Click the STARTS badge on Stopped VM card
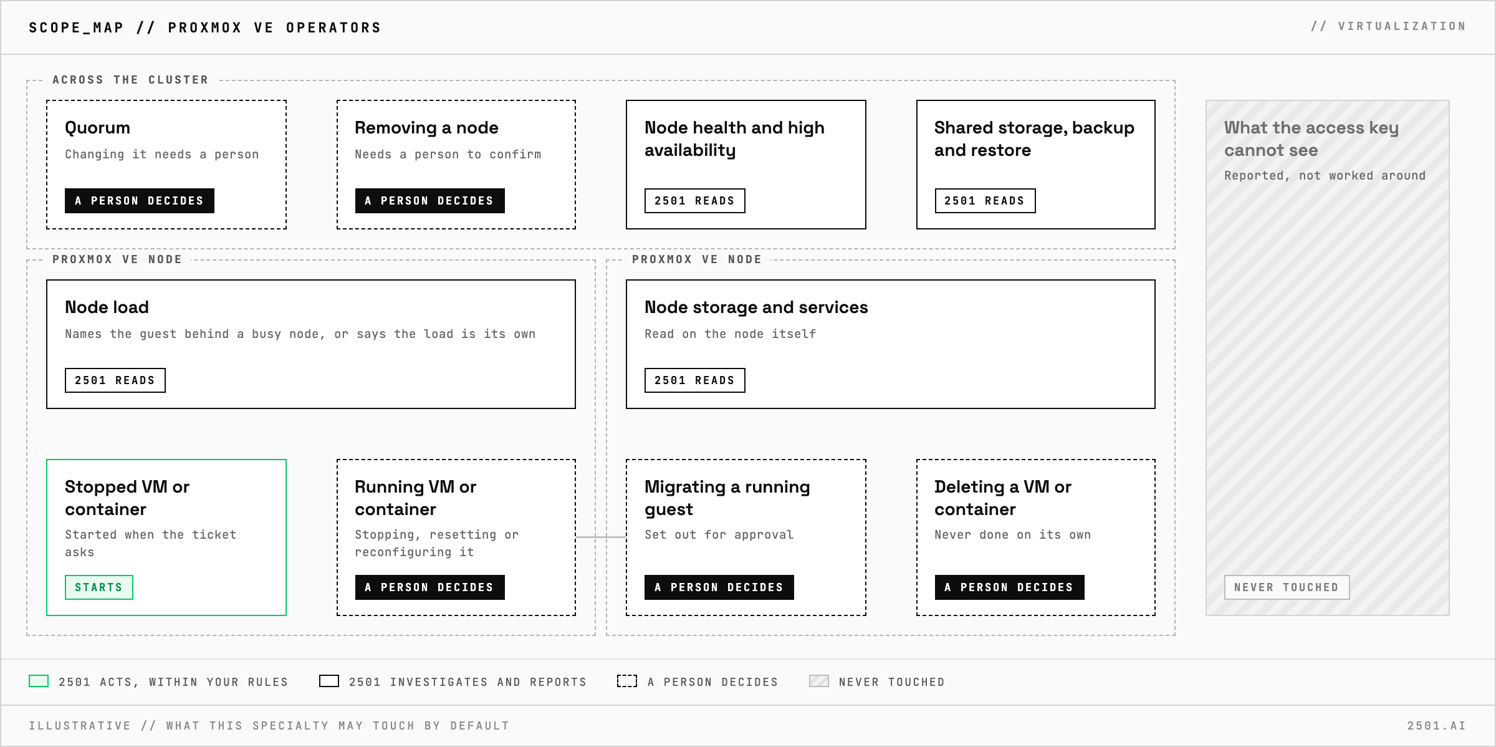This screenshot has width=1496, height=747. point(99,587)
